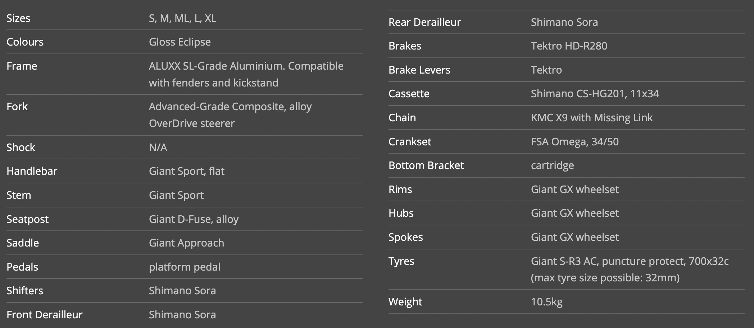Click the Shock N/A value
This screenshot has width=754, height=328.
coord(158,147)
